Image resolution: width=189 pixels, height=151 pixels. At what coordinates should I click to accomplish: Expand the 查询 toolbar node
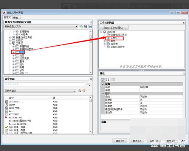pos(14,62)
